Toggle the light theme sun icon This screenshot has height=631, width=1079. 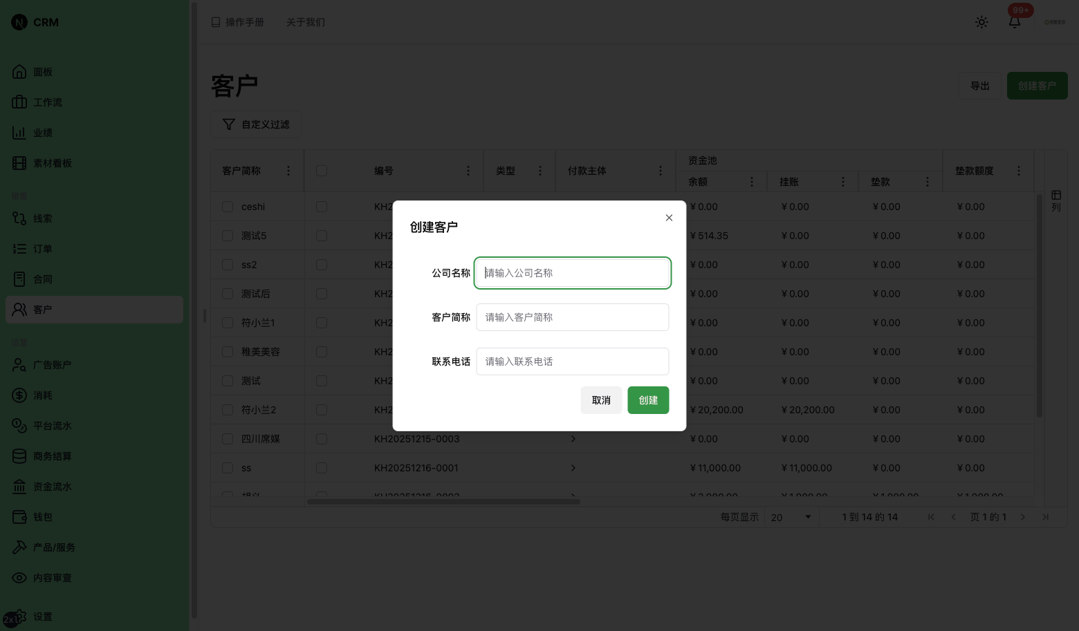click(981, 21)
